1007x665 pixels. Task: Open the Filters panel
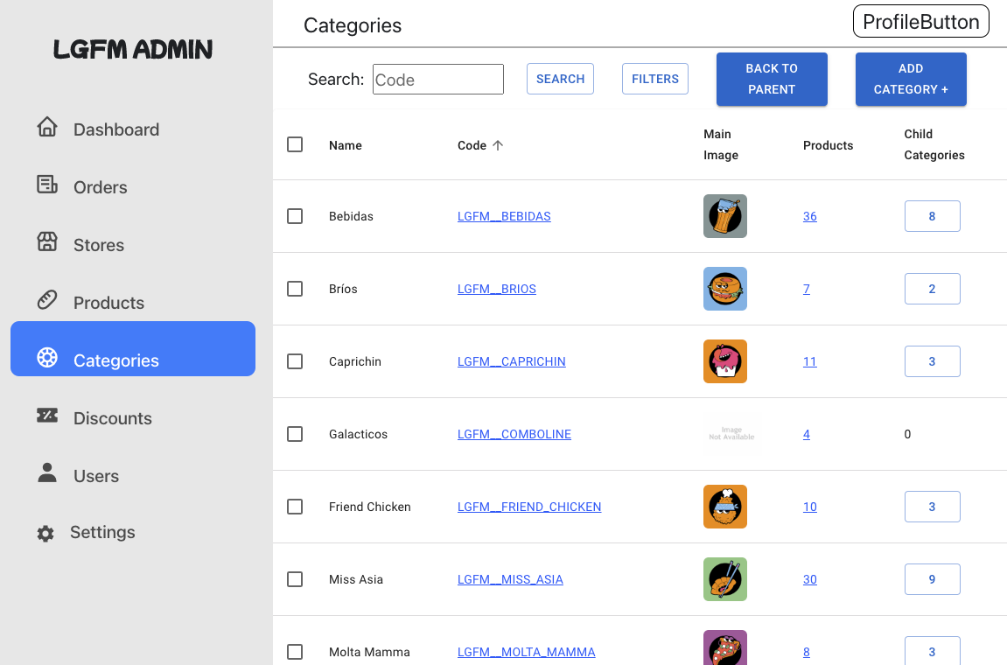655,79
